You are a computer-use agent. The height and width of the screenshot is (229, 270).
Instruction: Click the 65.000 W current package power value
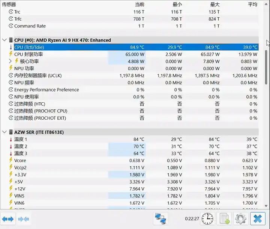coord(135,54)
